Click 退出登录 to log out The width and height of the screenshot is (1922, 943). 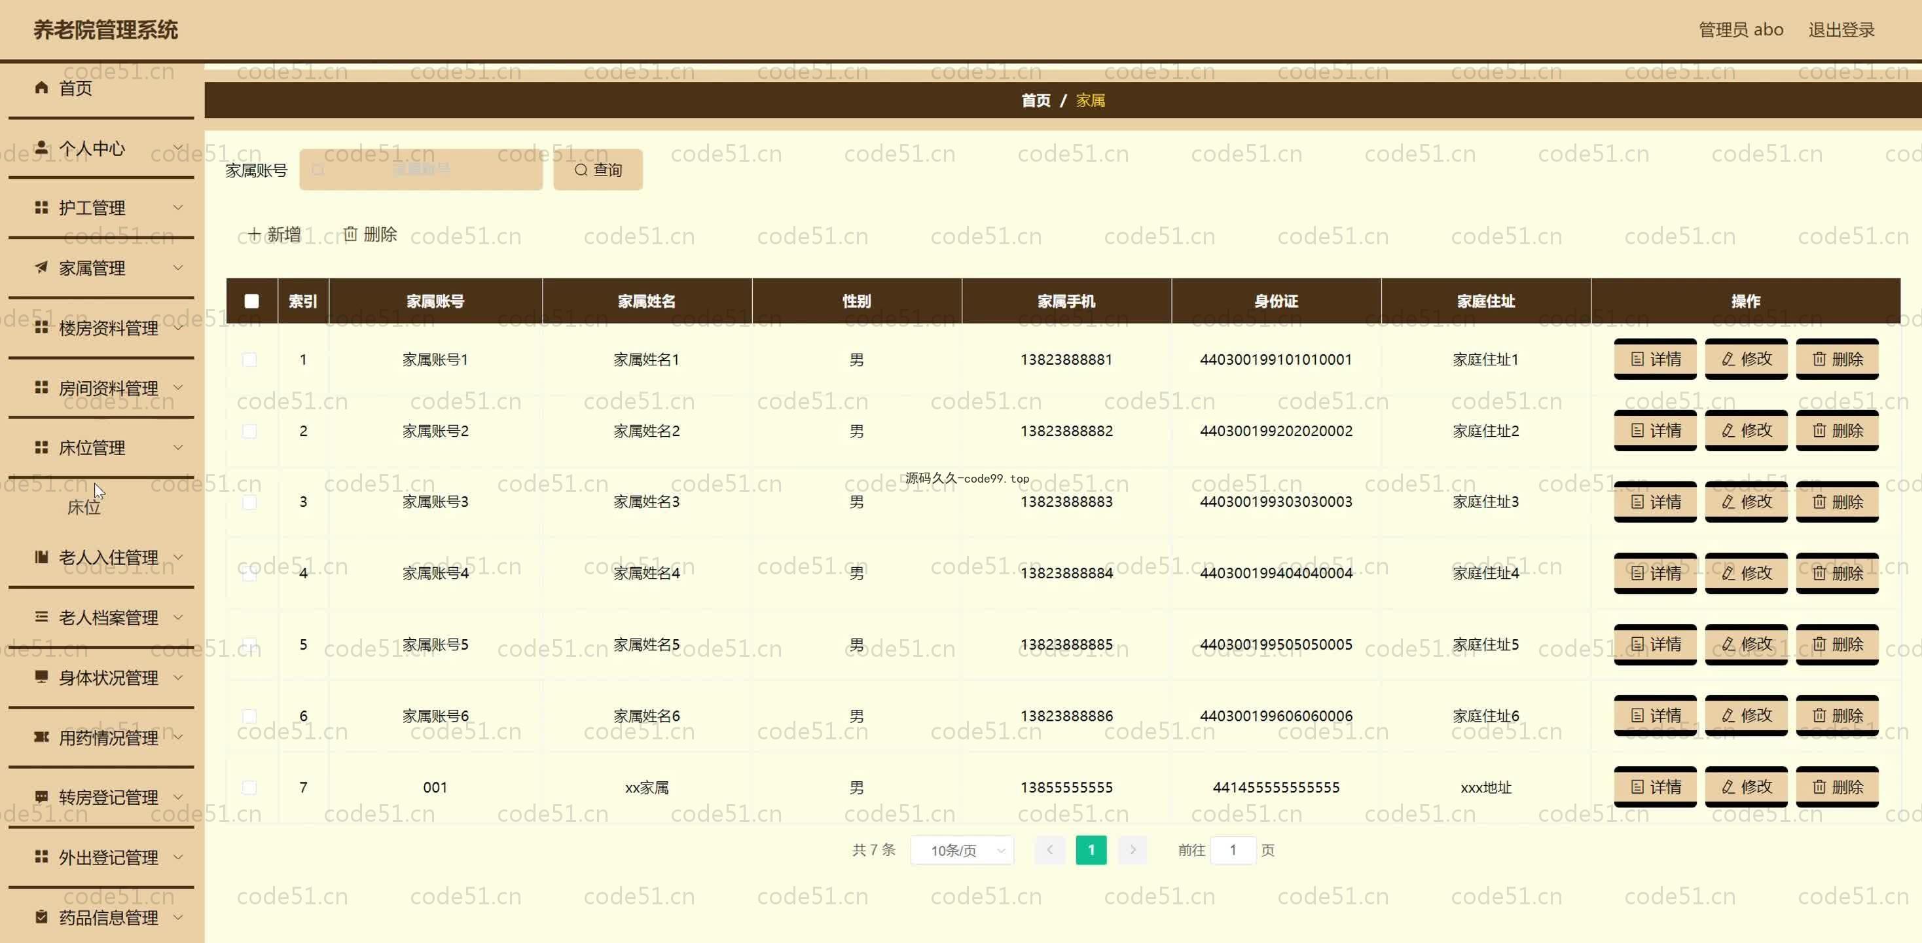[1841, 30]
